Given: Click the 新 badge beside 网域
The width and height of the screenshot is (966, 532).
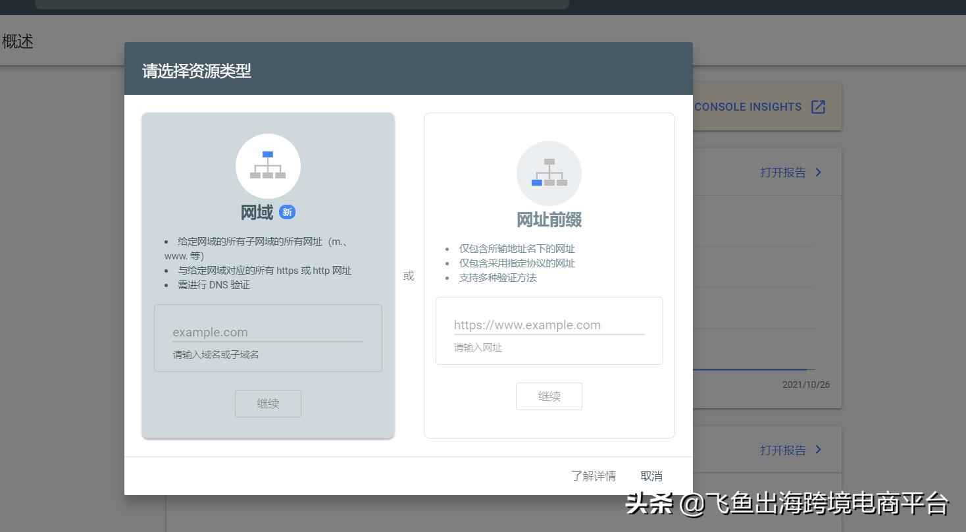Looking at the screenshot, I should [x=287, y=212].
